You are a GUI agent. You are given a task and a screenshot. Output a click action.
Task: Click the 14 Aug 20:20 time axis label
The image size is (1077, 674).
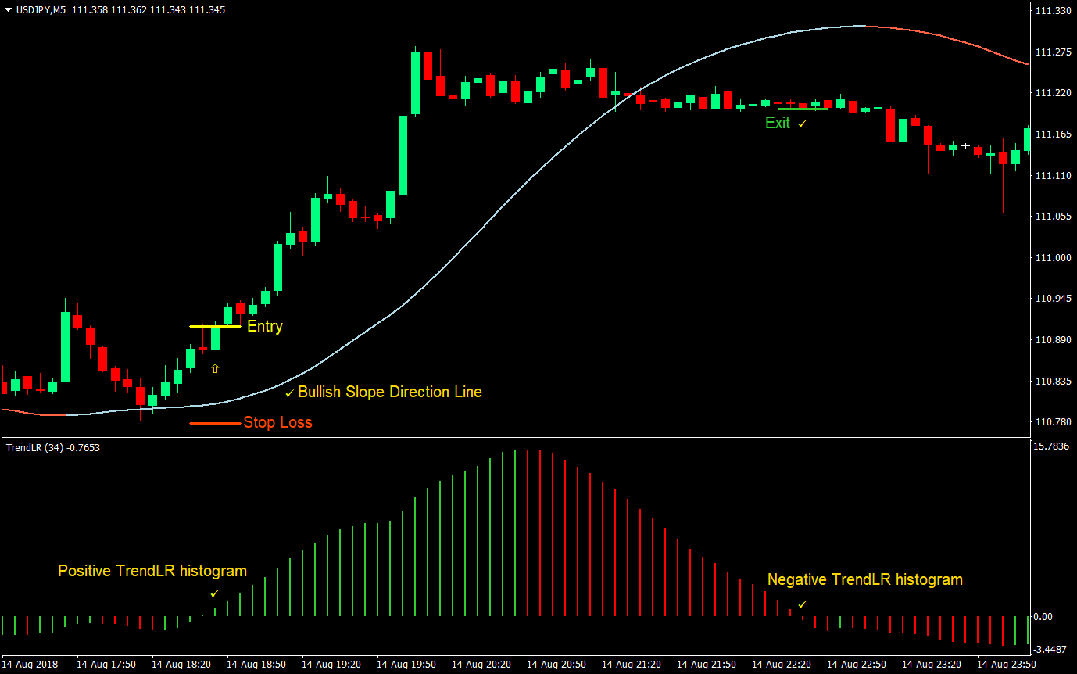click(480, 663)
